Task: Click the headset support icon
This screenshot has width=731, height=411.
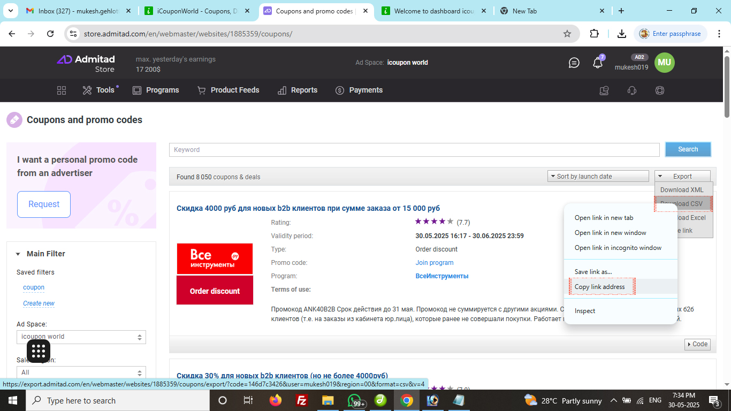Action: (x=632, y=90)
